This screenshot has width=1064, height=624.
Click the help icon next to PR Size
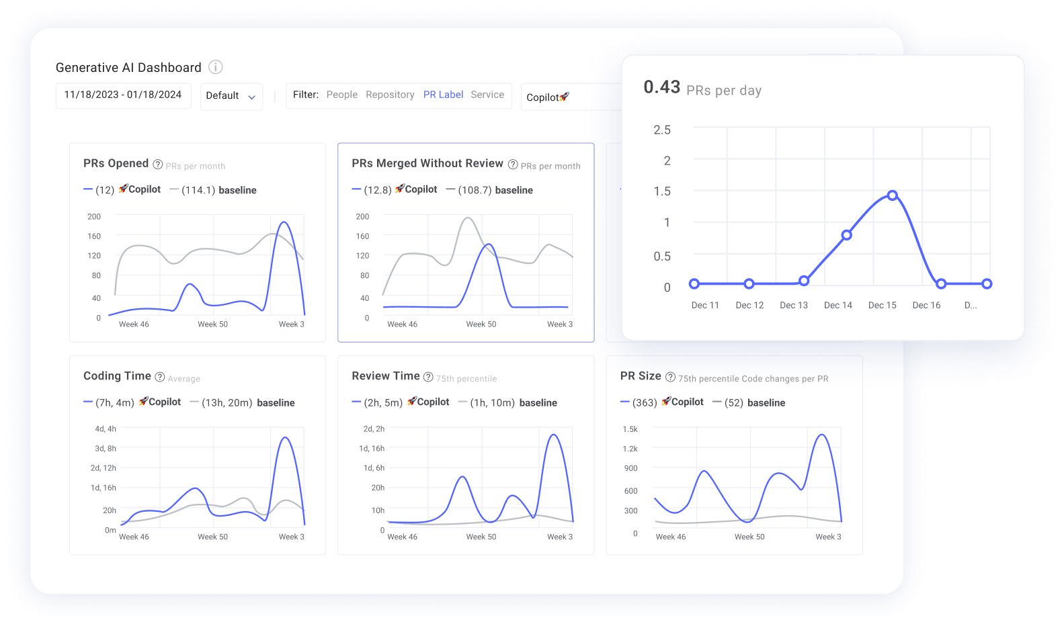coord(670,377)
